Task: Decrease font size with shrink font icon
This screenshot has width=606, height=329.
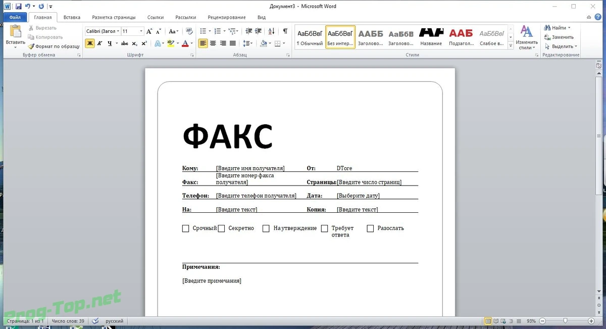Action: click(x=159, y=31)
